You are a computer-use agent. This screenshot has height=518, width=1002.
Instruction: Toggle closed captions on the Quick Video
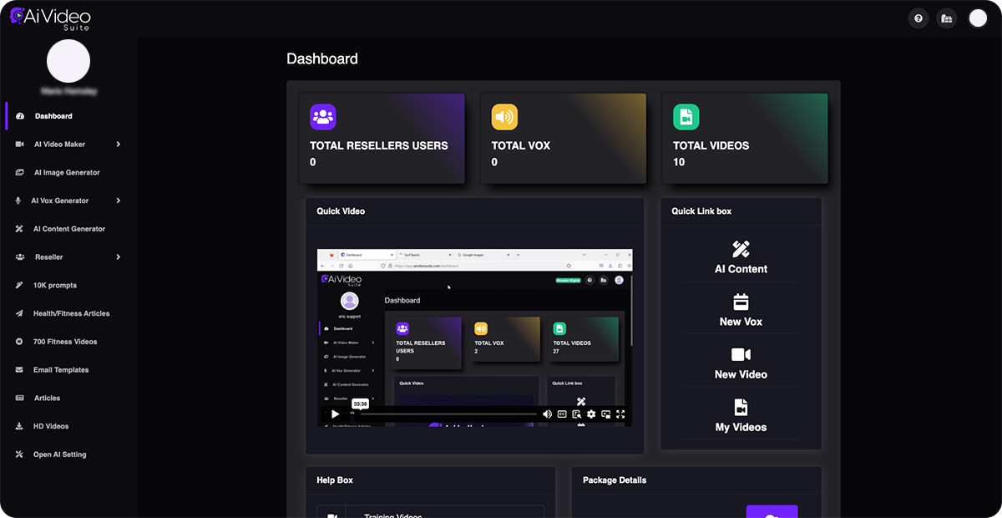(x=561, y=414)
